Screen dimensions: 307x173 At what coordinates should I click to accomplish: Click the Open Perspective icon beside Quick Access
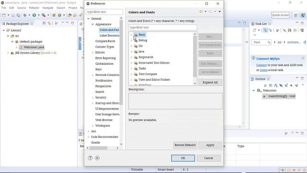point(296,15)
